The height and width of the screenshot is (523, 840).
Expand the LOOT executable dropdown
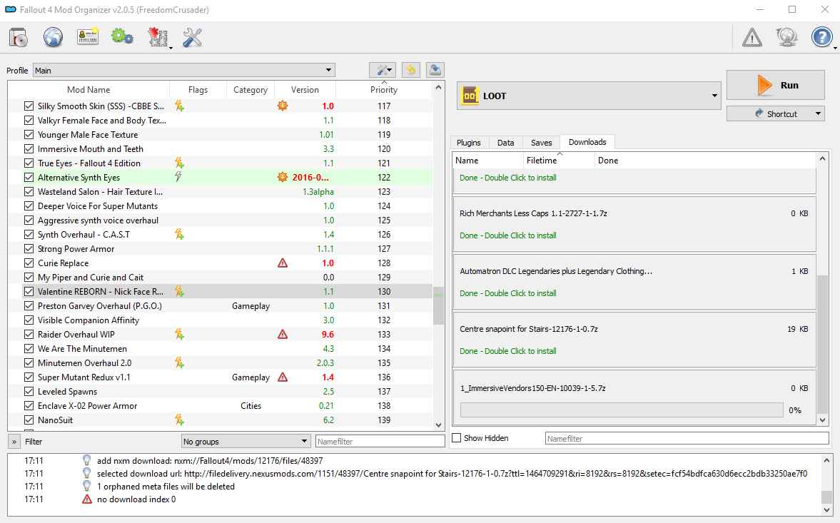pyautogui.click(x=714, y=96)
